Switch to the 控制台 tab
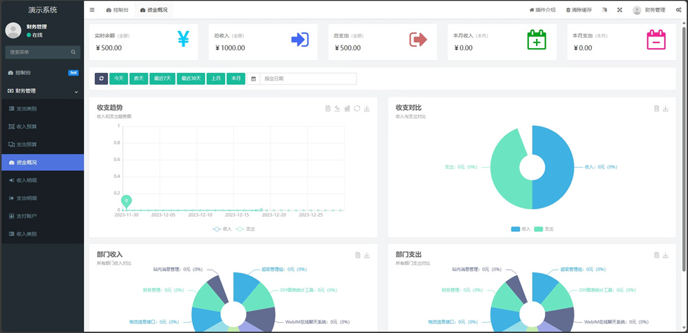The image size is (688, 333). [x=117, y=10]
